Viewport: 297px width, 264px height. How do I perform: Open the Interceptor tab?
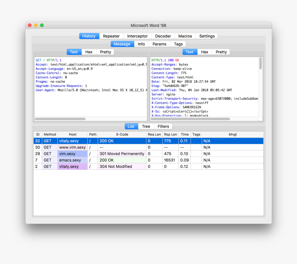137,36
